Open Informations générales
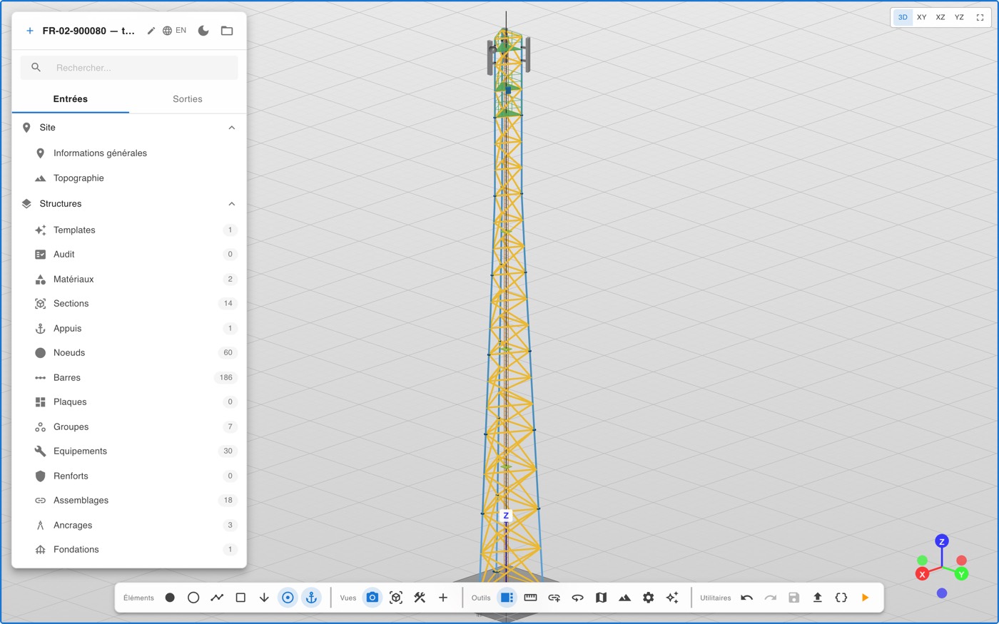 [129, 153]
